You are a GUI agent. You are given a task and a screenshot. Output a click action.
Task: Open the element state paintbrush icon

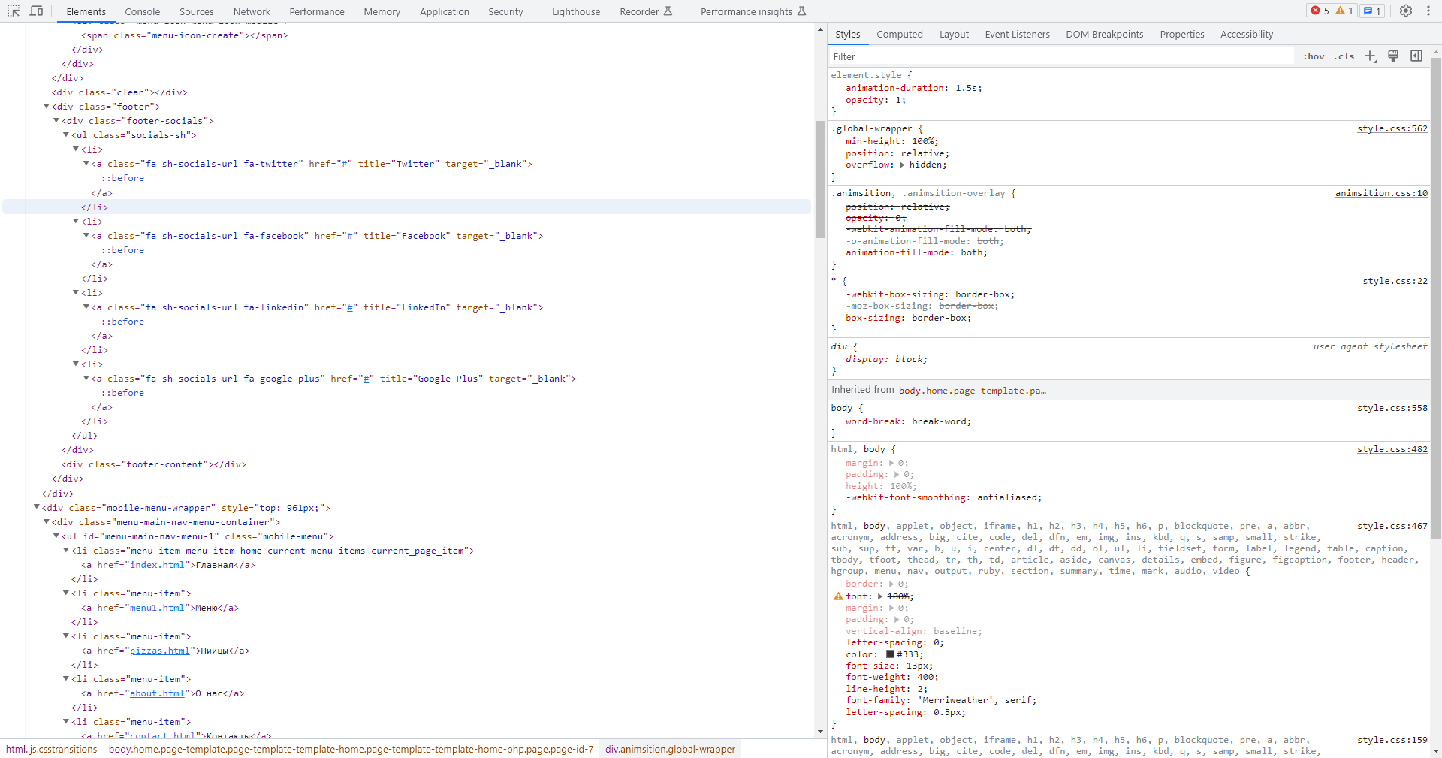(x=1393, y=56)
